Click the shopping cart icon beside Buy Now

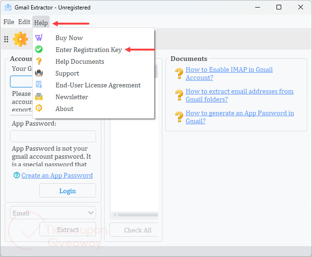tap(39, 37)
